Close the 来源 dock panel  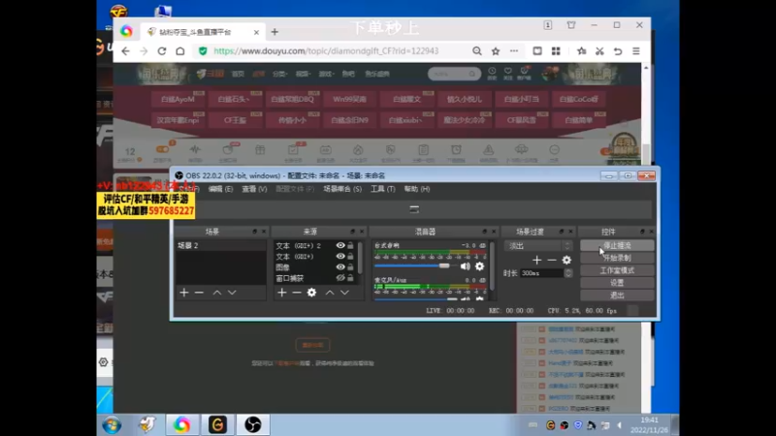coord(362,232)
